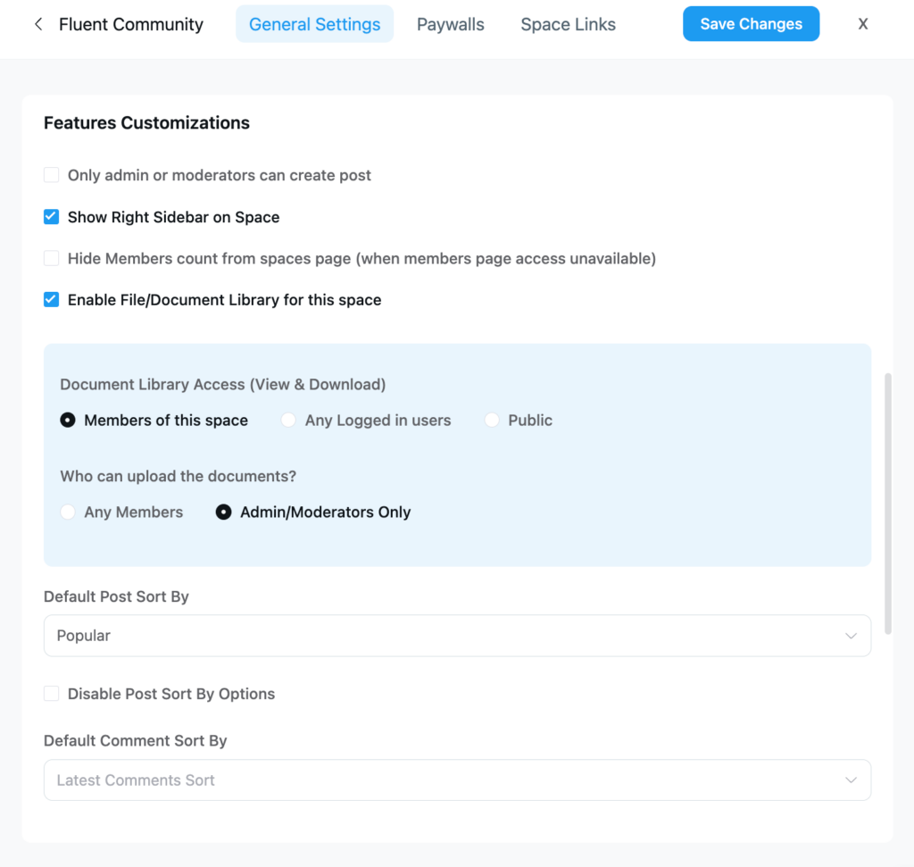914x867 pixels.
Task: Set Document Library Access to Public
Action: tap(492, 421)
